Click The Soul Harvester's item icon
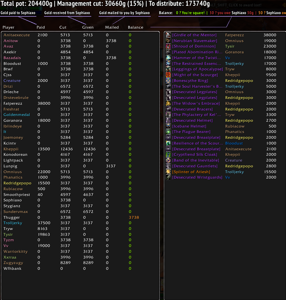Viewport: 286px width, 300px height. (168, 86)
